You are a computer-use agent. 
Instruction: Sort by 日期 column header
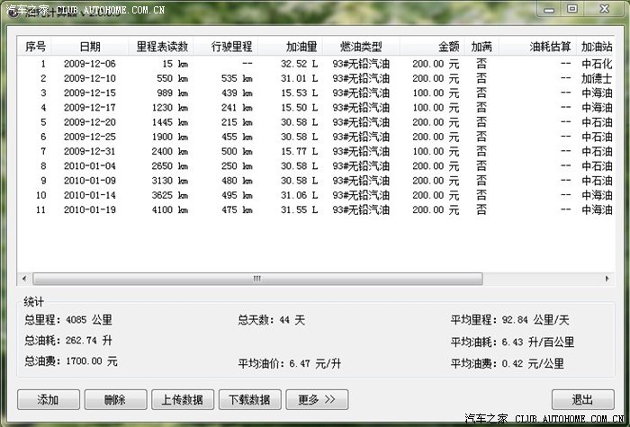[x=89, y=46]
